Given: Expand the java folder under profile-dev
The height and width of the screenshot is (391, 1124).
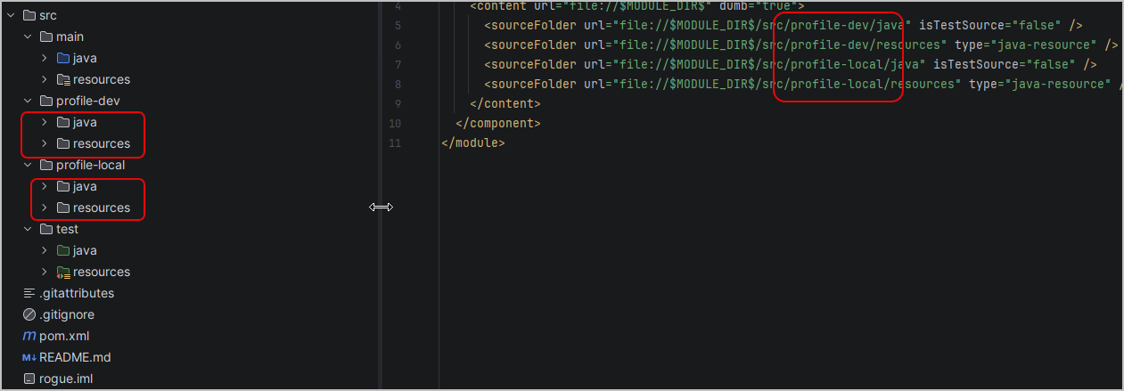Looking at the screenshot, I should point(45,122).
